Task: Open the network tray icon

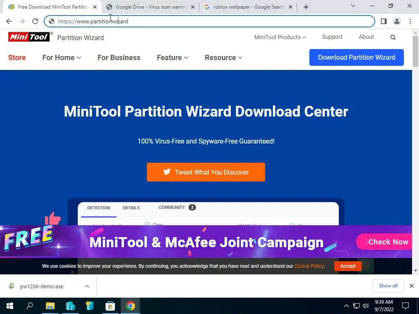Action: pos(356,306)
